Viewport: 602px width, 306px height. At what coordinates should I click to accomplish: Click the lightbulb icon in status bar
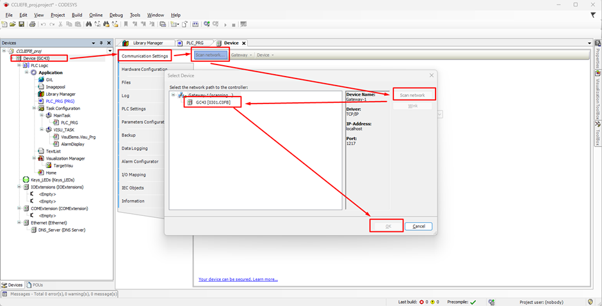[590, 302]
